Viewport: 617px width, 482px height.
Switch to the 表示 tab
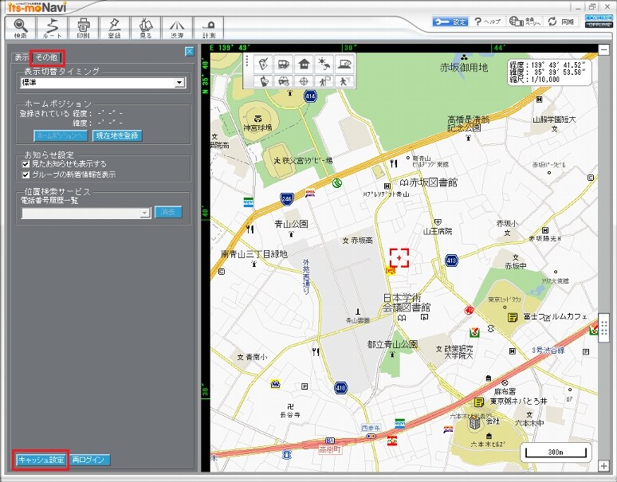(x=22, y=57)
